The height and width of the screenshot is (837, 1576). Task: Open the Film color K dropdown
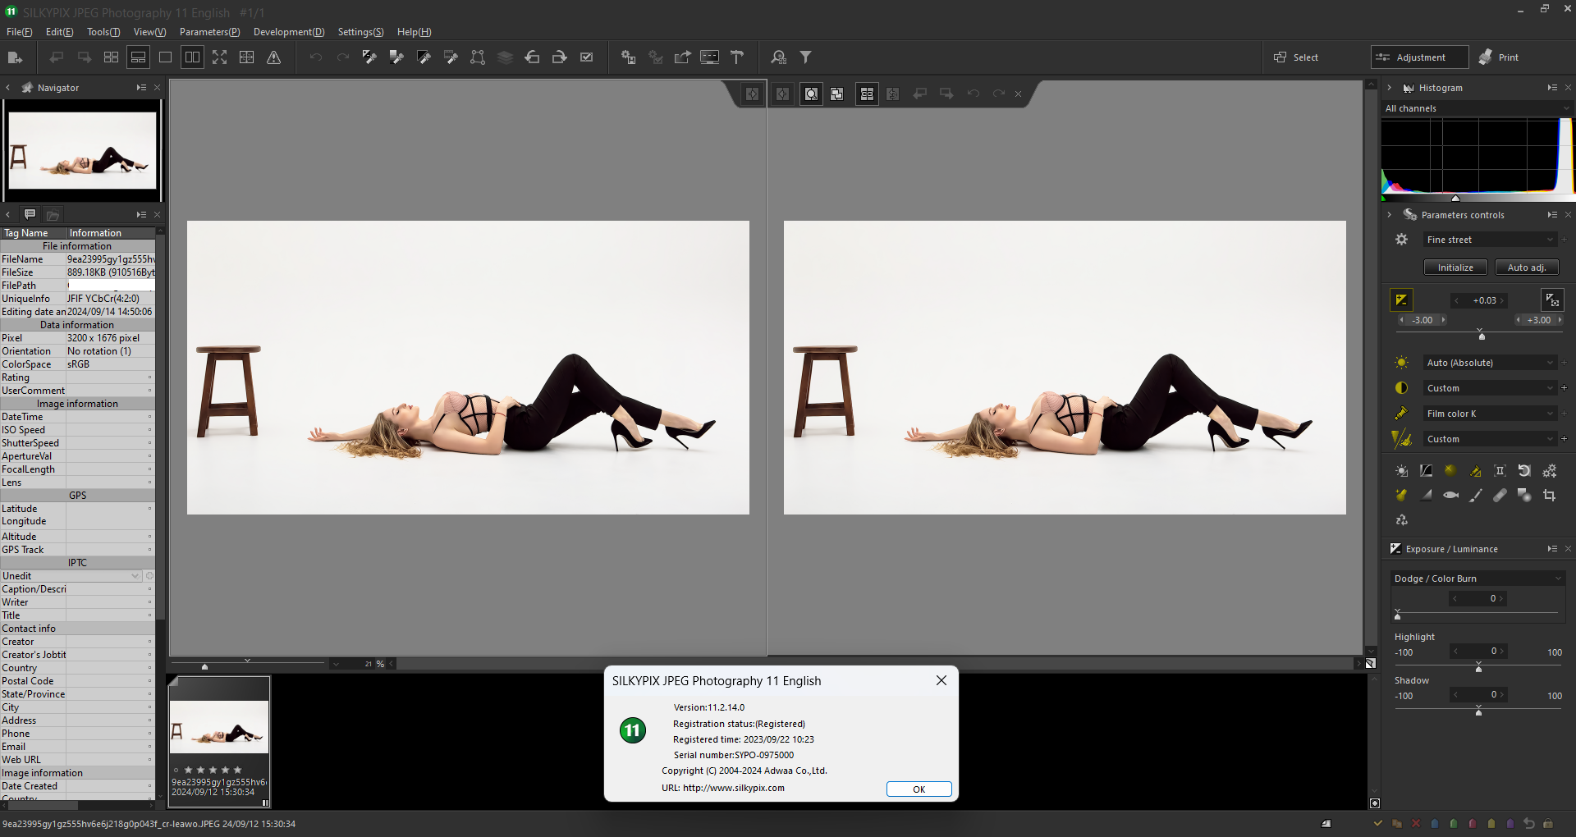pos(1490,414)
